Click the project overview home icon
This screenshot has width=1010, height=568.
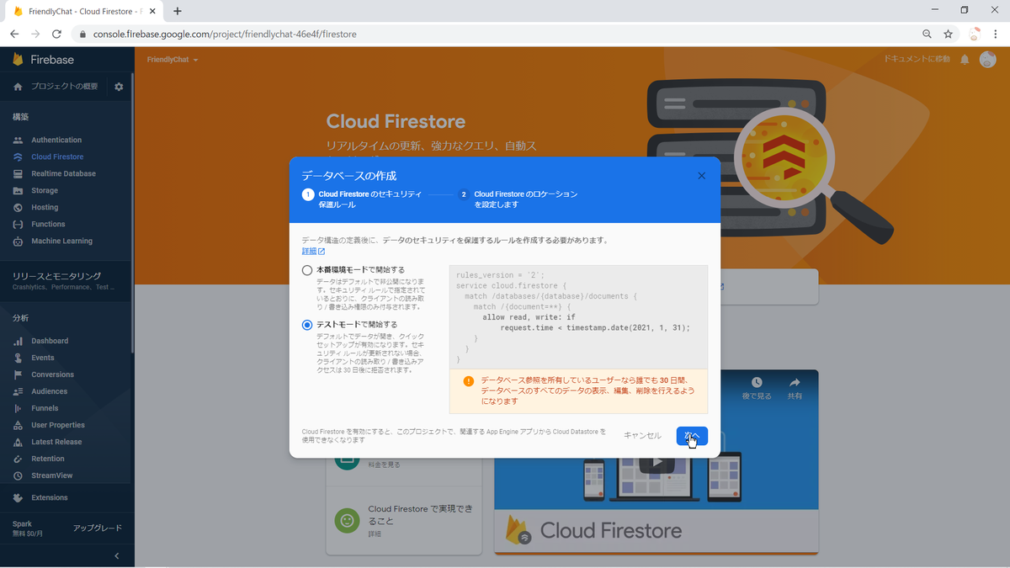pos(18,87)
